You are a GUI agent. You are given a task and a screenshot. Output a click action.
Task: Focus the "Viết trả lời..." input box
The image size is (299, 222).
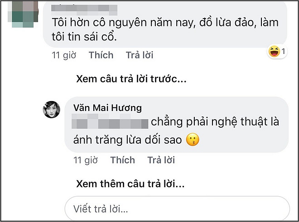click(x=177, y=208)
